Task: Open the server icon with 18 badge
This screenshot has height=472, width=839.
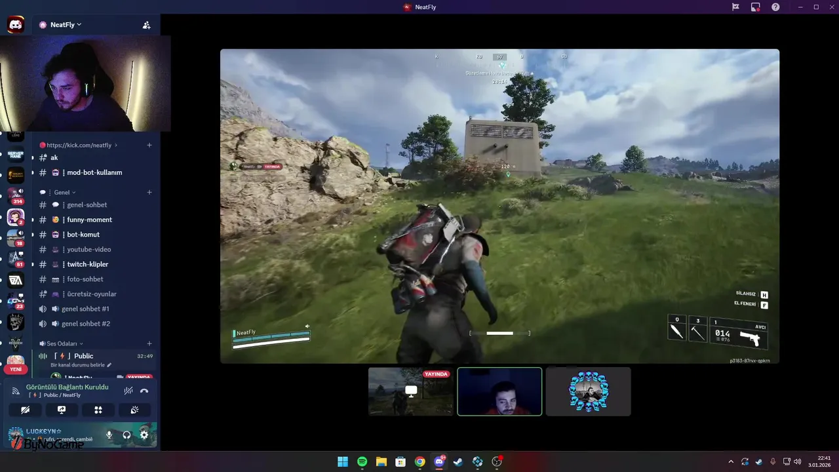Action: click(16, 238)
